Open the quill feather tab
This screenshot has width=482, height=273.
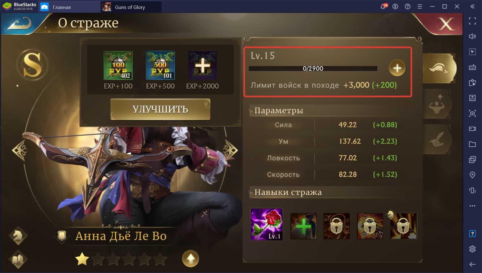(x=437, y=140)
